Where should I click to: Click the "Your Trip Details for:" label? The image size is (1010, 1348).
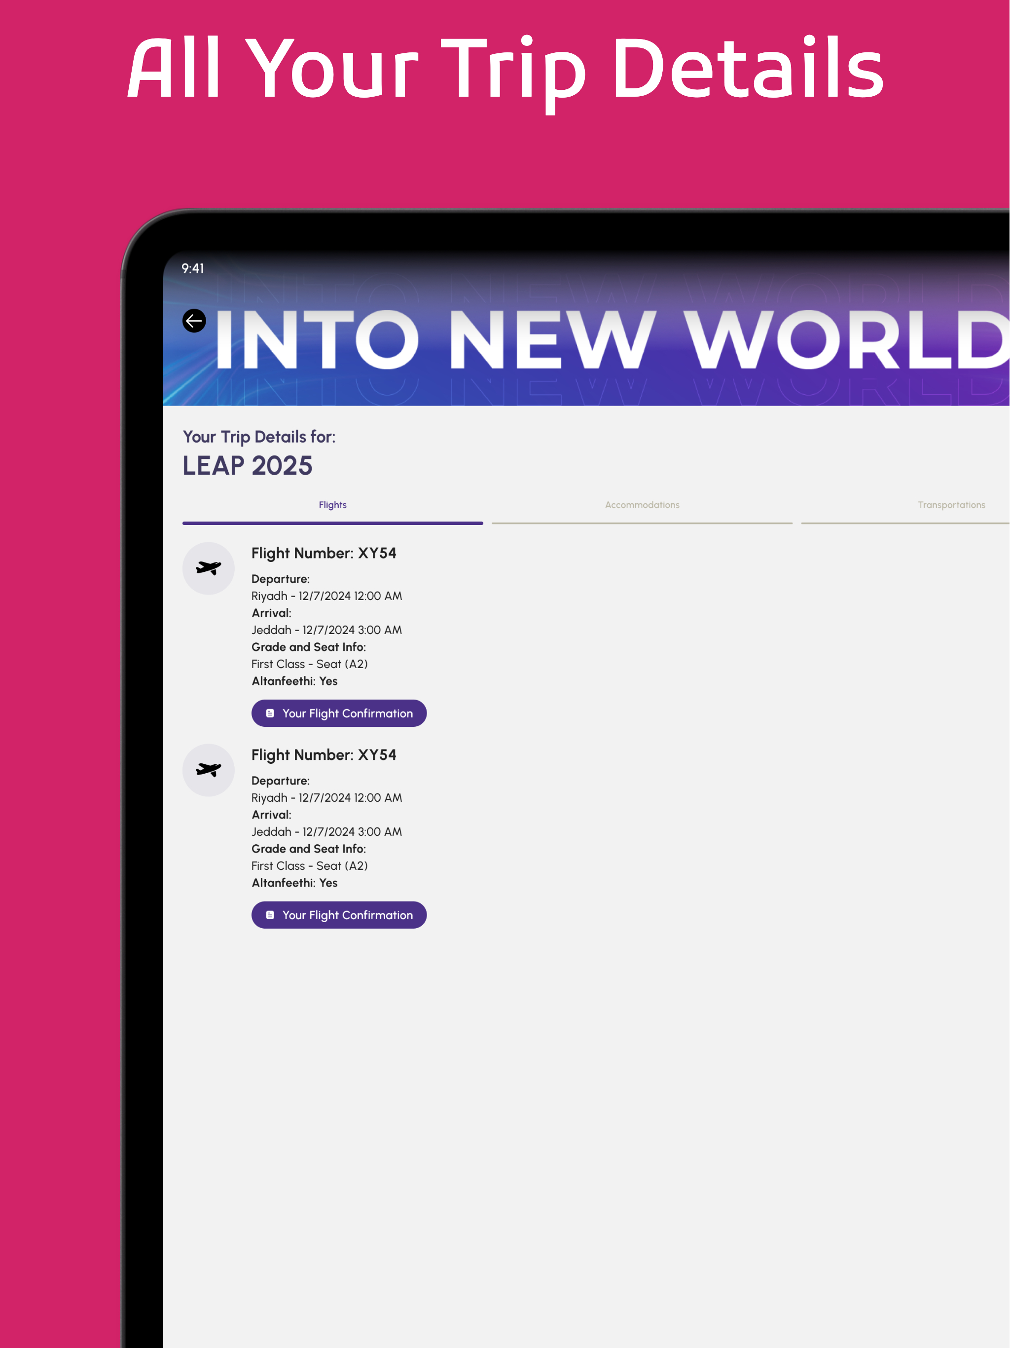259,437
